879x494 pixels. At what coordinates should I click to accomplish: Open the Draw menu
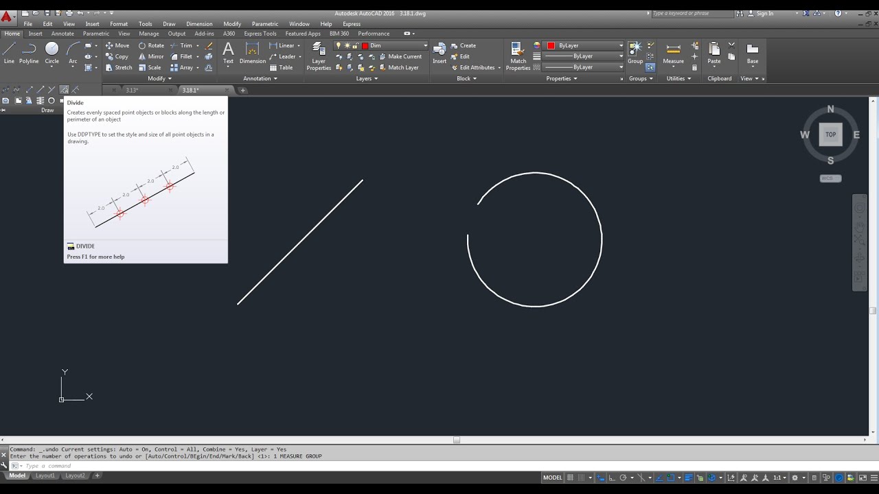tap(169, 24)
